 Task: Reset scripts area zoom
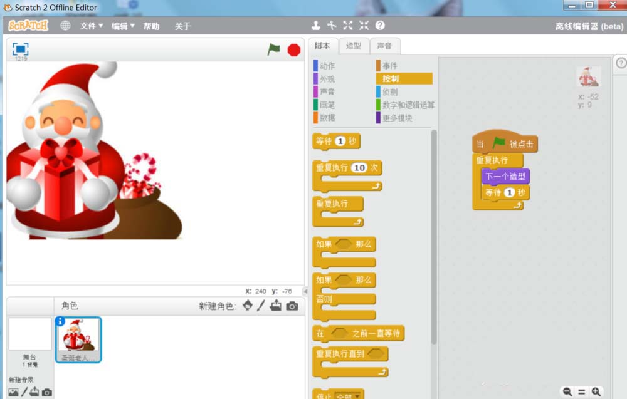pyautogui.click(x=582, y=392)
